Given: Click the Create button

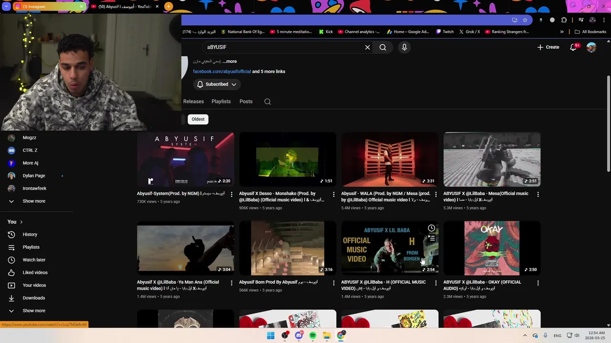Looking at the screenshot, I should (548, 47).
